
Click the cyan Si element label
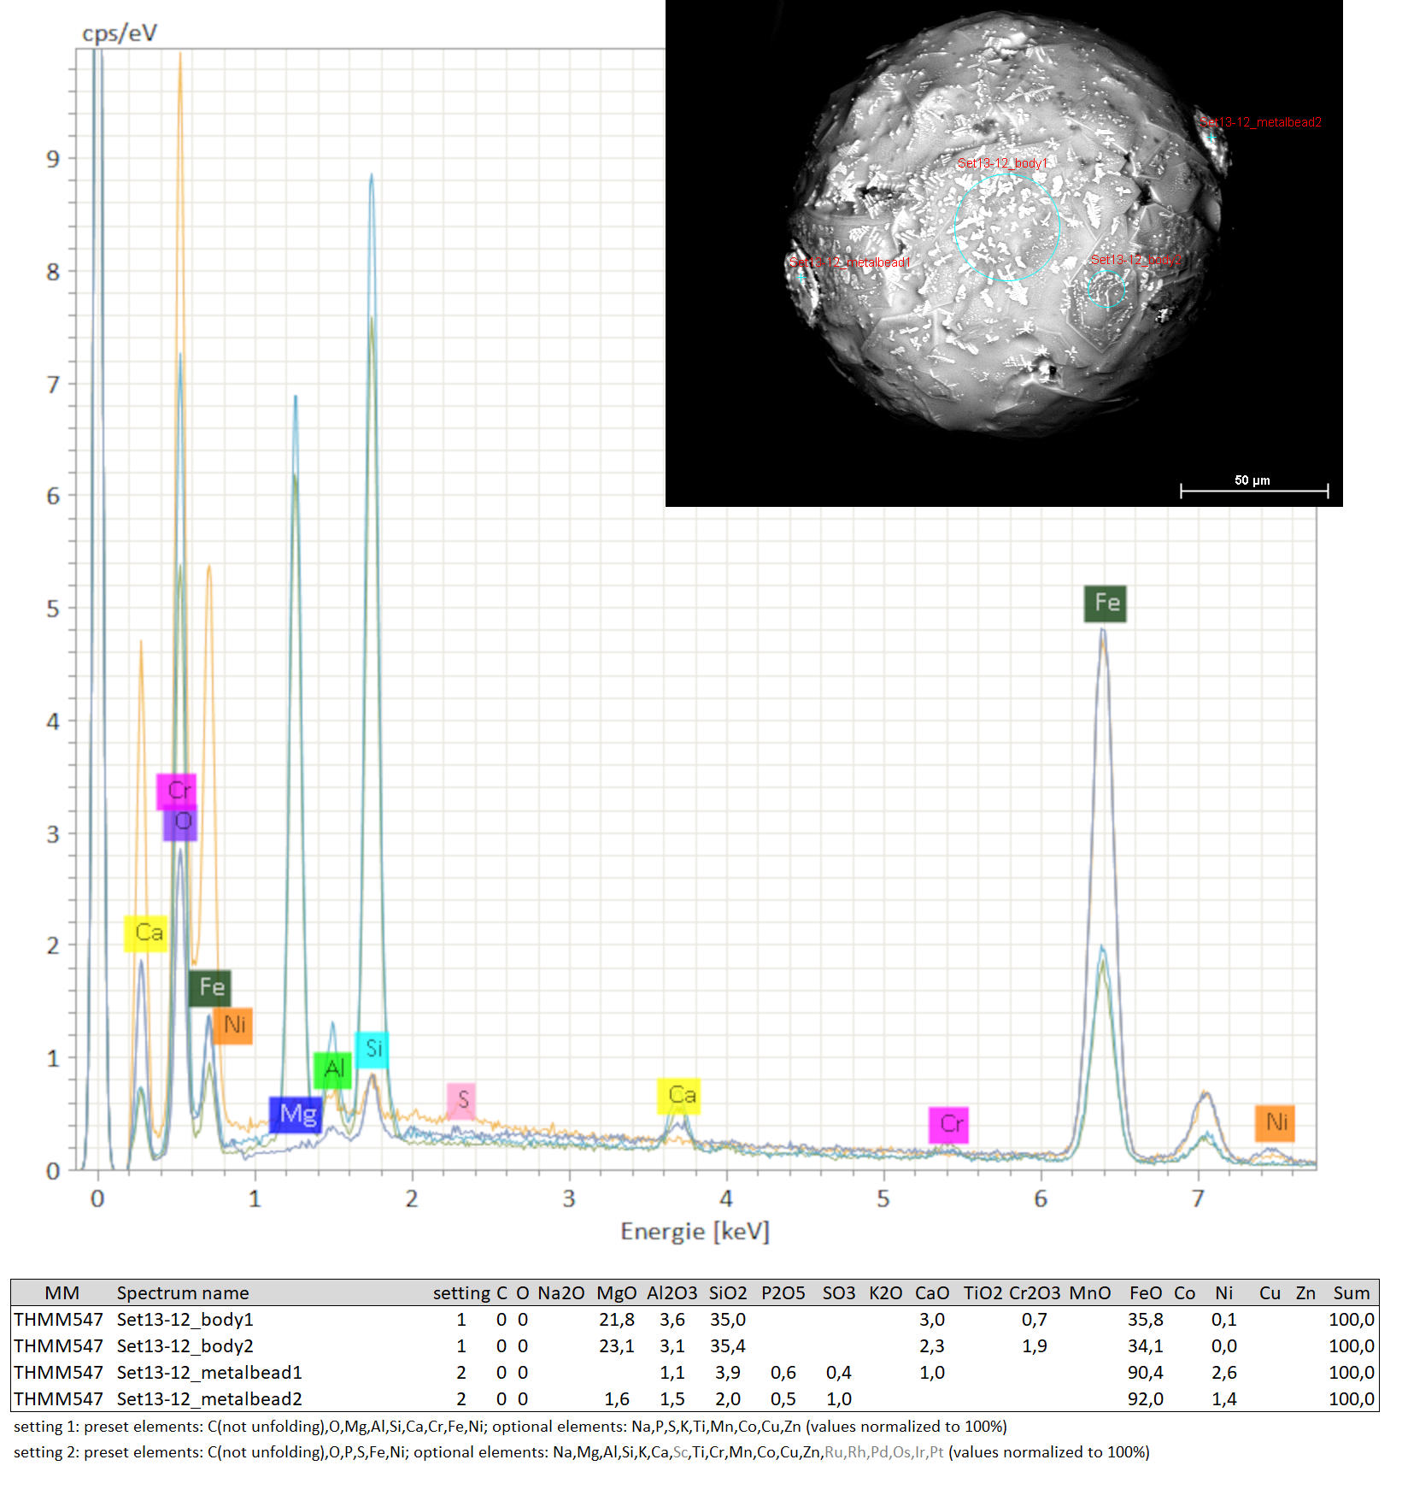pyautogui.click(x=372, y=1049)
